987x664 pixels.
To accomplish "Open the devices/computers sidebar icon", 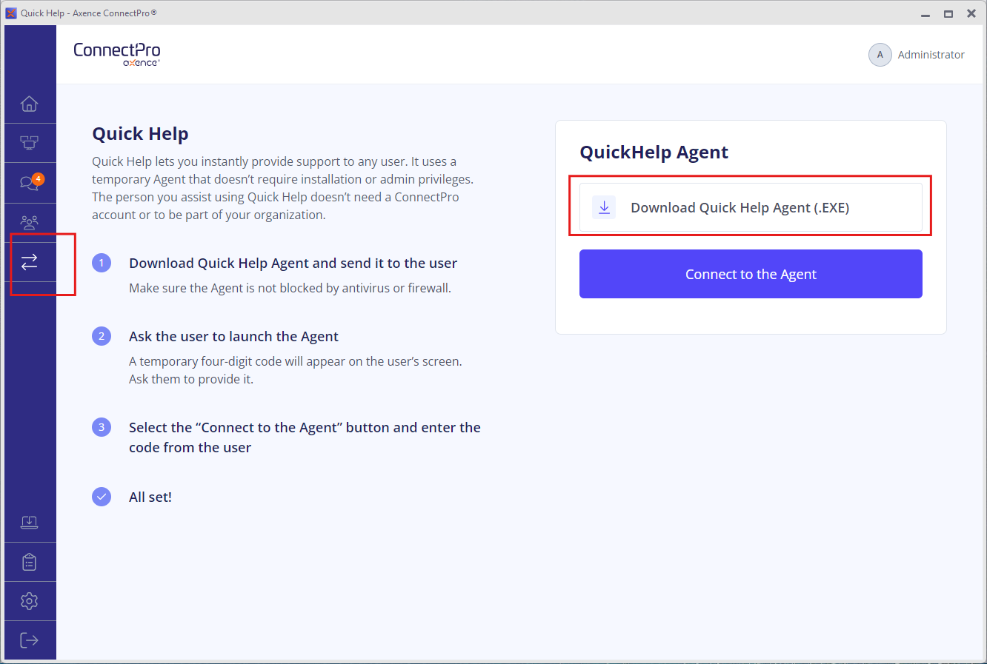I will click(x=30, y=142).
